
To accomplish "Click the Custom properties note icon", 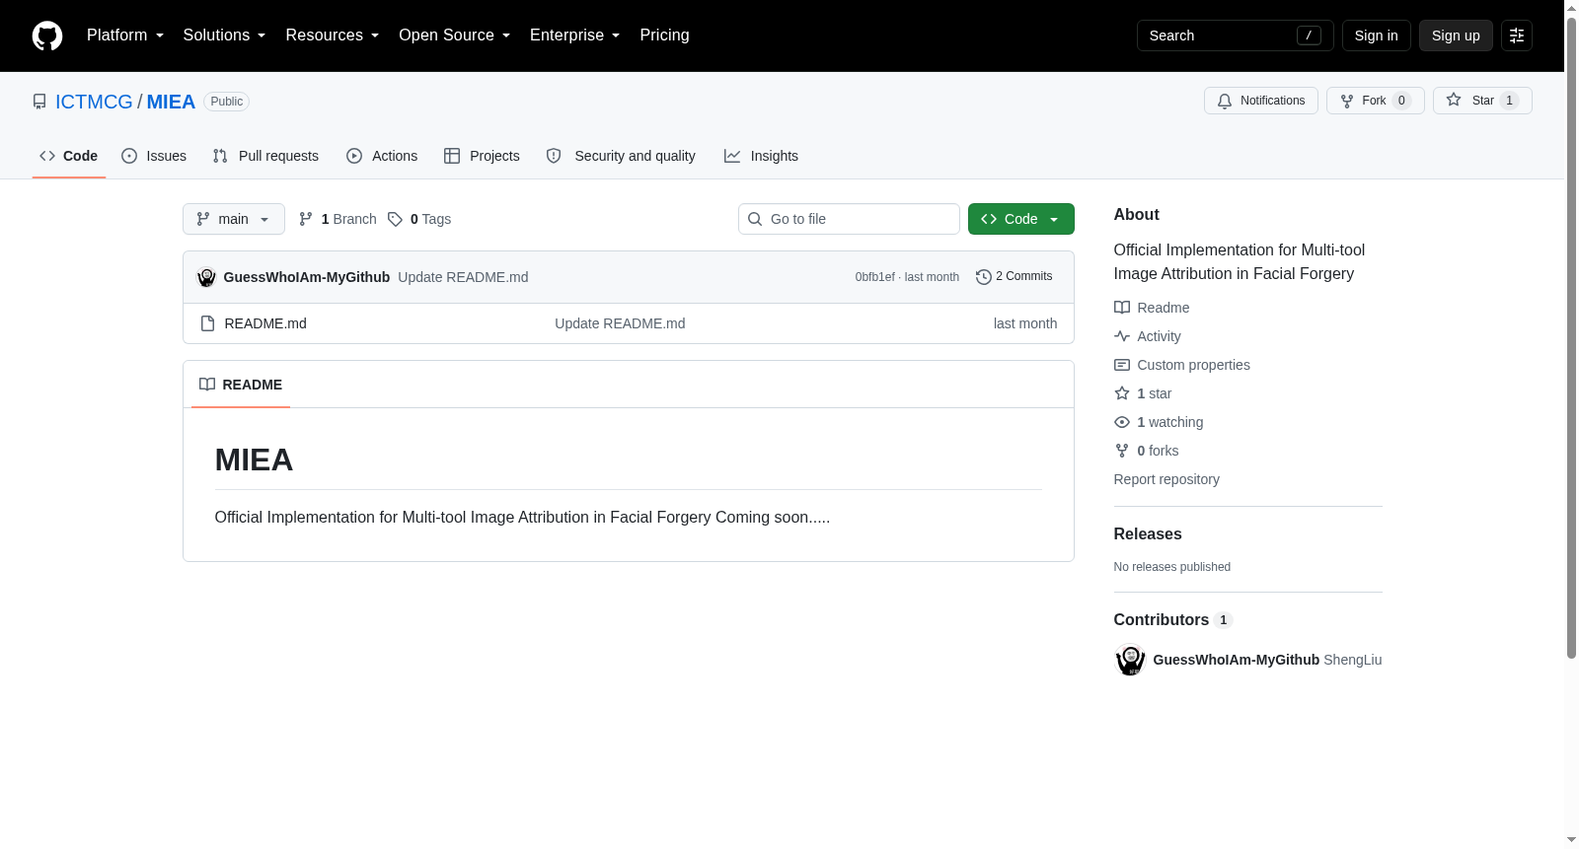I will point(1122,365).
